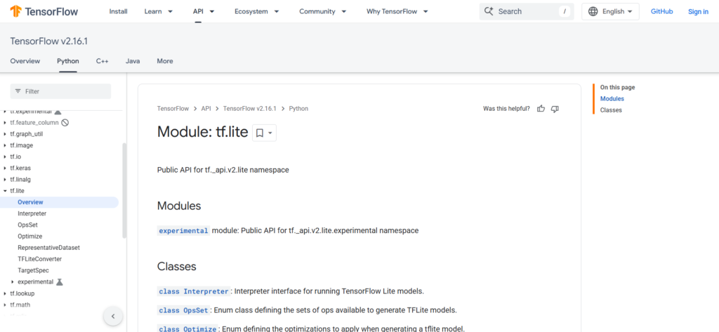Click the globe language icon
Image resolution: width=719 pixels, height=332 pixels.
coord(593,11)
